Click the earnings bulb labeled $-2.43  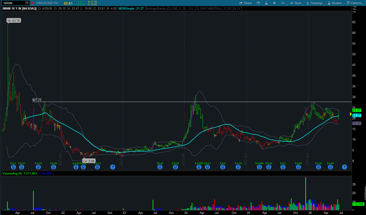tap(318, 167)
